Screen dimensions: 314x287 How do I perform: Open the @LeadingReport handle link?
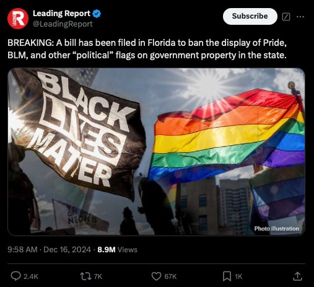coord(63,24)
